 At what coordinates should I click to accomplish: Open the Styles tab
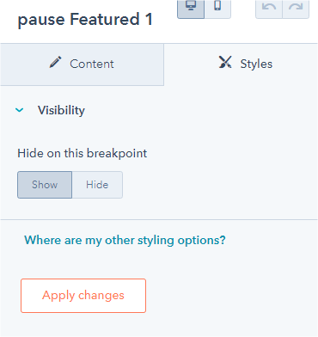[241, 64]
